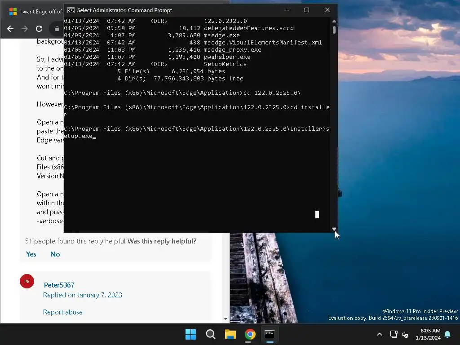Close the Command Prompt window
Screen dimensions: 460x345
pos(327,10)
